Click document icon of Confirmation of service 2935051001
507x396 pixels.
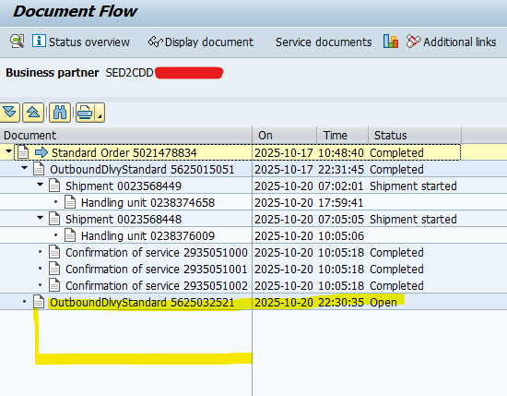tap(54, 269)
